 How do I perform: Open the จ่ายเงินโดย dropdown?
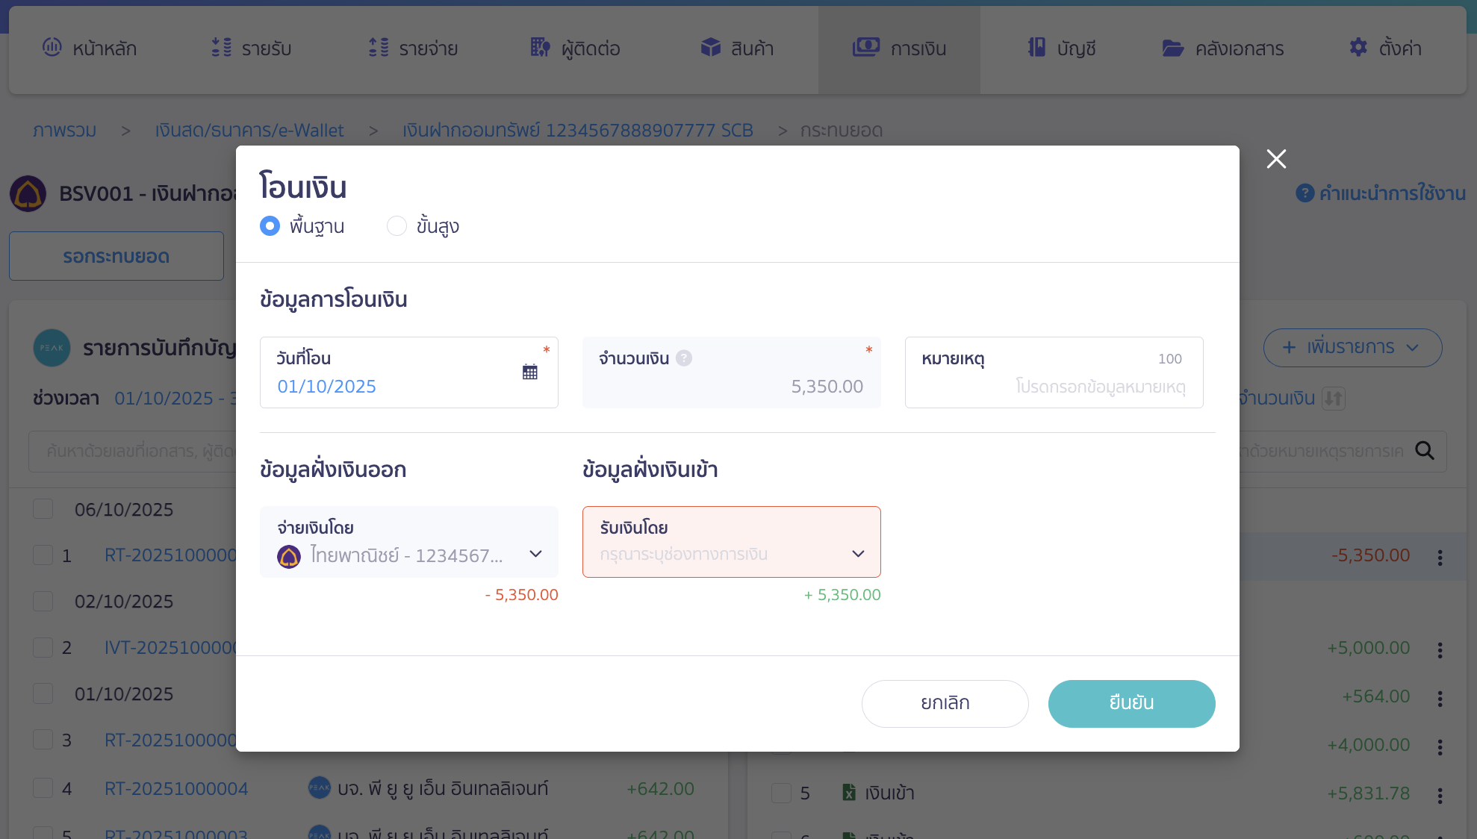pos(535,554)
